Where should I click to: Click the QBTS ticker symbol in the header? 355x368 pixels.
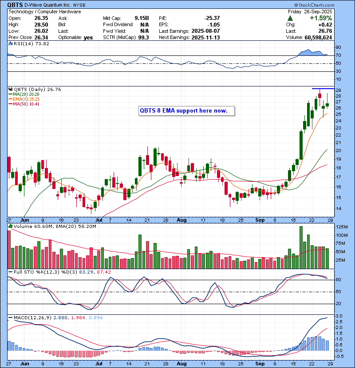pos(15,5)
